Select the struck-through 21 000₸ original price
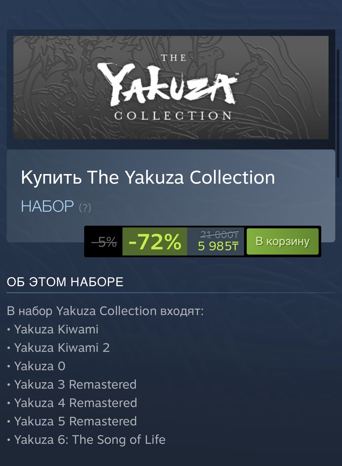The width and height of the screenshot is (342, 466). click(219, 234)
